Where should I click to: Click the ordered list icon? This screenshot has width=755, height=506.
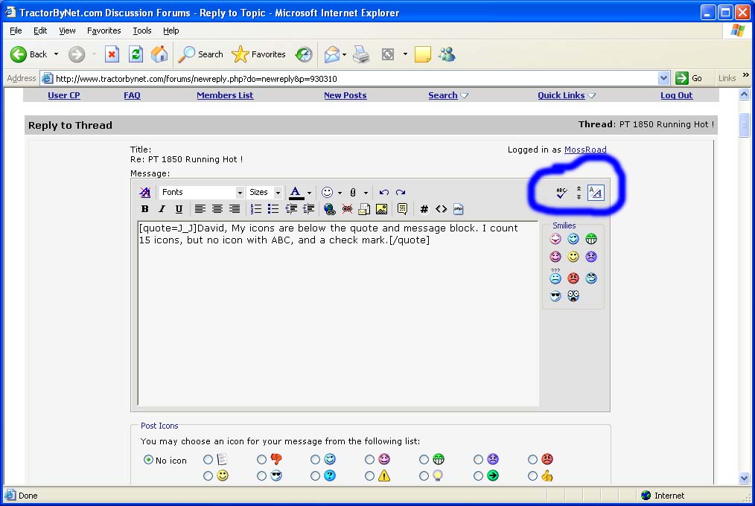click(x=256, y=209)
